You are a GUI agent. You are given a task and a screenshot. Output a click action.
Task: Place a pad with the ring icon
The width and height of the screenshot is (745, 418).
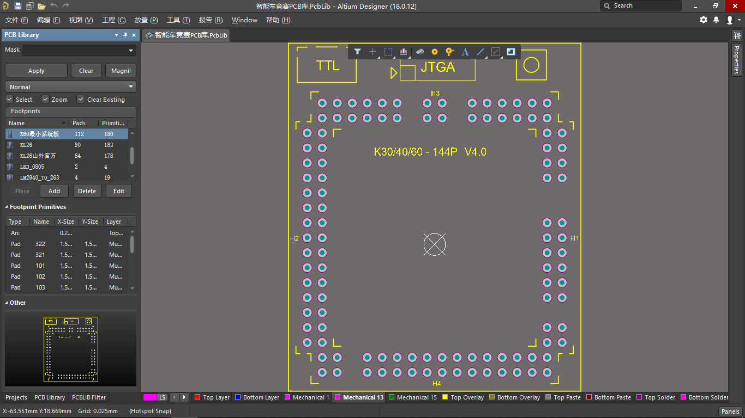pyautogui.click(x=435, y=52)
